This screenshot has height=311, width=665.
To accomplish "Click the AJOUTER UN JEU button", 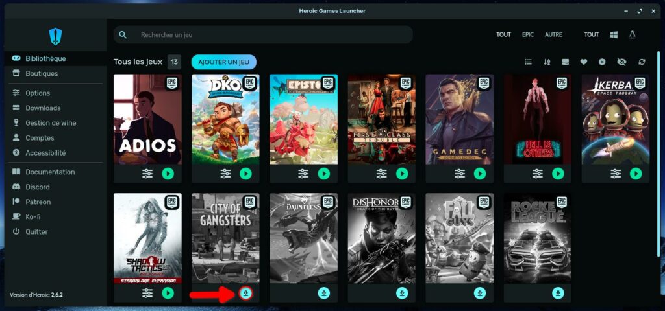I will click(223, 62).
